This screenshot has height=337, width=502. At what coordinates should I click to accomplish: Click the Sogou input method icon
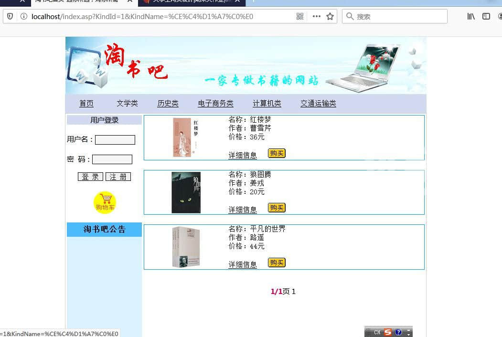(x=388, y=332)
